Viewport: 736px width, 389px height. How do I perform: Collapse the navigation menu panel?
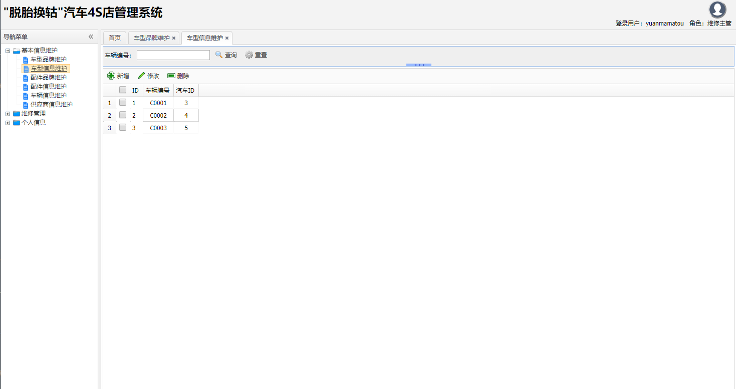(x=91, y=37)
